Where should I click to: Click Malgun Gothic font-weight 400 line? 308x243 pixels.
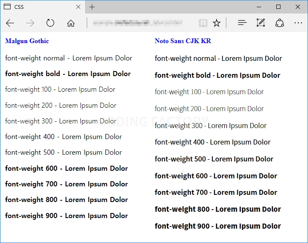click(63, 137)
